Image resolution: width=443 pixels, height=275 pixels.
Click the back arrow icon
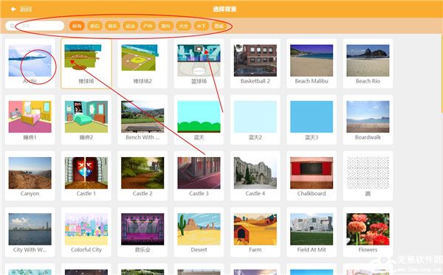click(13, 10)
